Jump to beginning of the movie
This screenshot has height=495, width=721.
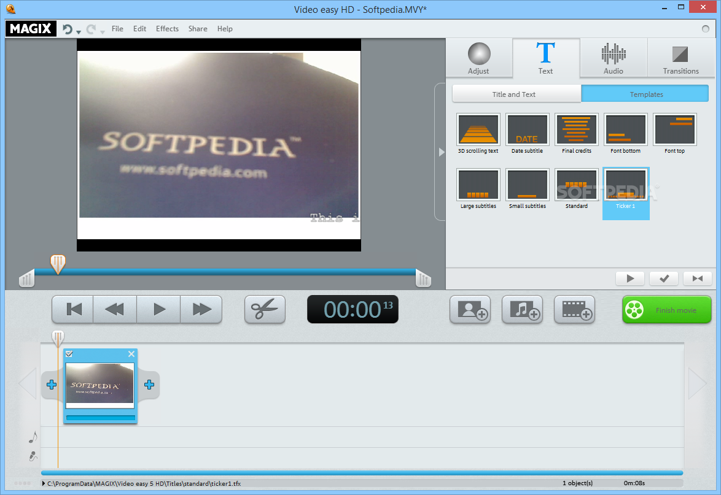click(73, 310)
